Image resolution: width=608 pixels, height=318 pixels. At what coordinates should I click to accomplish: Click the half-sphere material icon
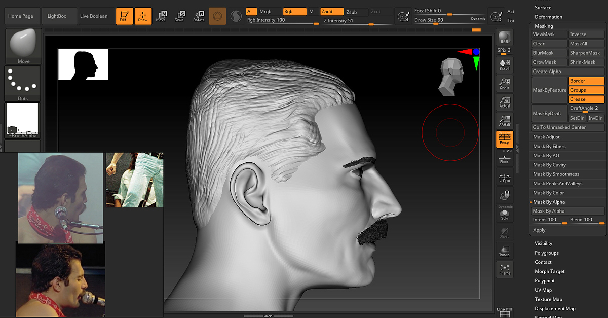point(236,16)
